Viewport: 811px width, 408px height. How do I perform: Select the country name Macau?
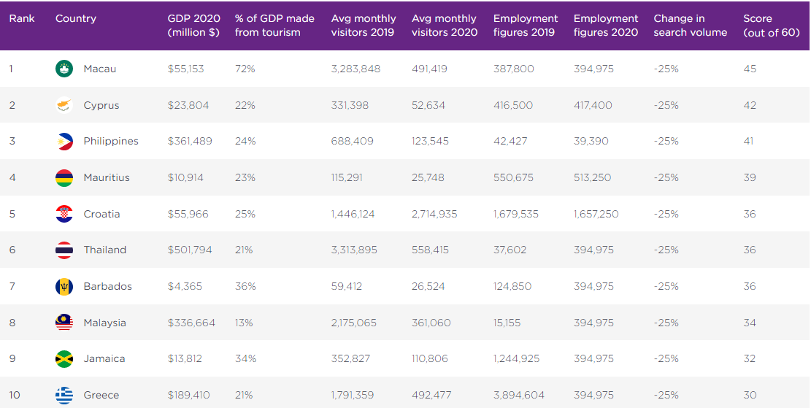click(x=100, y=69)
